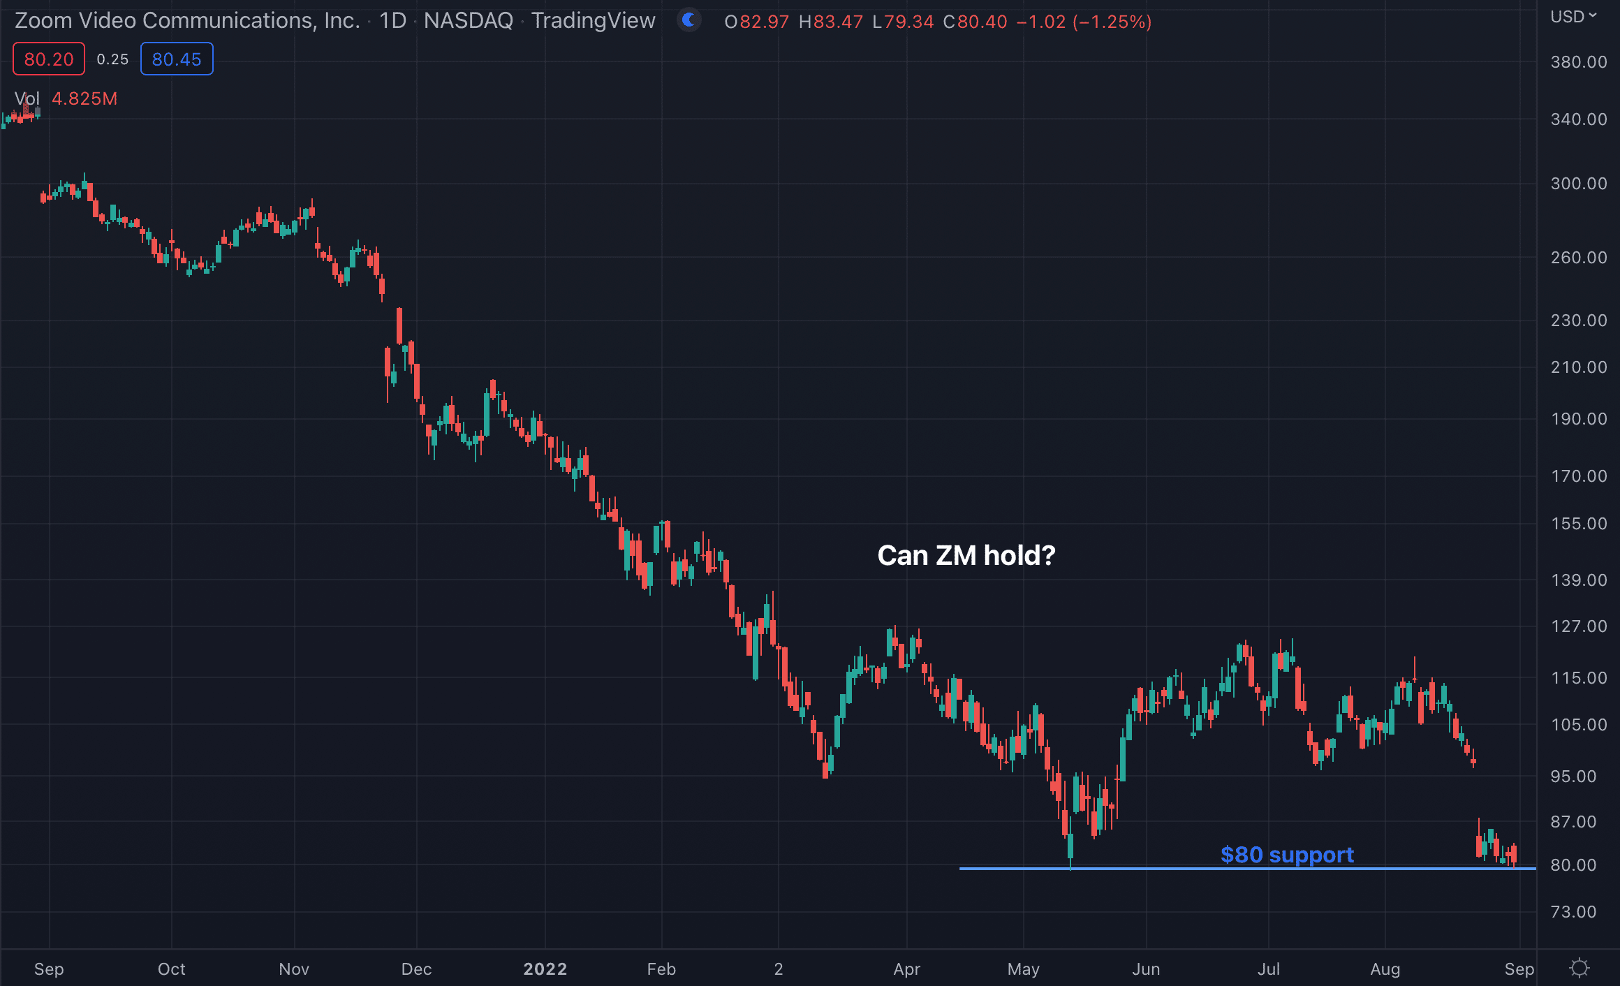Click the Zoom Video Communications symbol title
Screen dimensions: 1620x986
187,21
